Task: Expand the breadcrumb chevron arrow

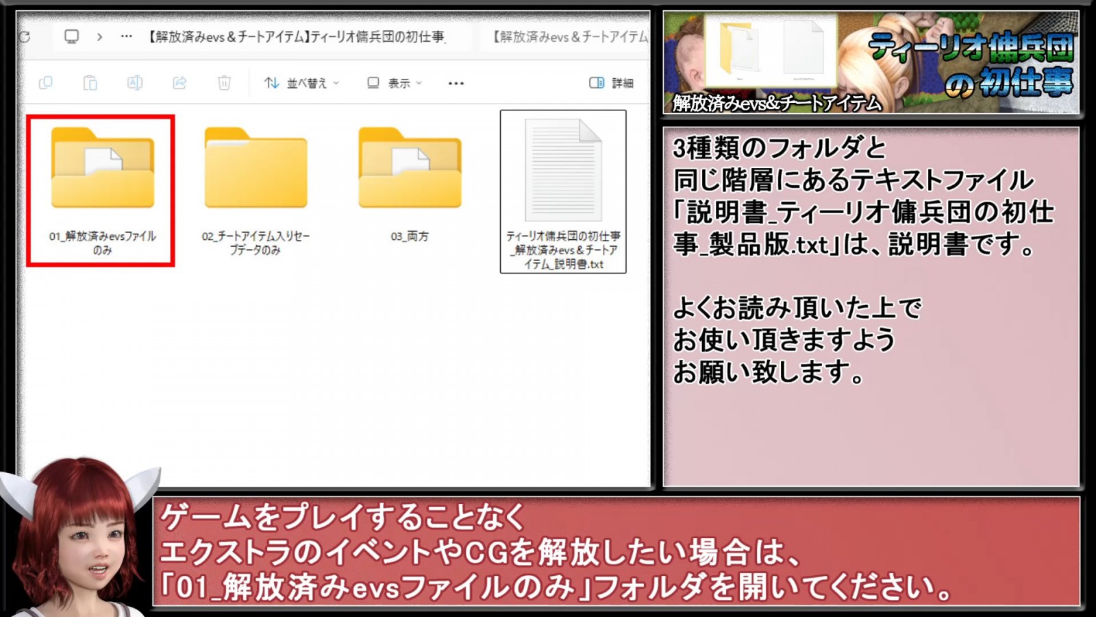Action: (100, 37)
